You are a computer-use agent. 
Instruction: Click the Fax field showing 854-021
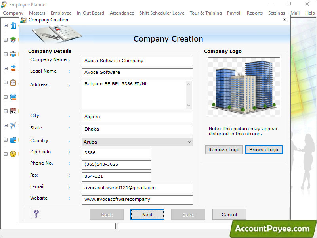116,177
